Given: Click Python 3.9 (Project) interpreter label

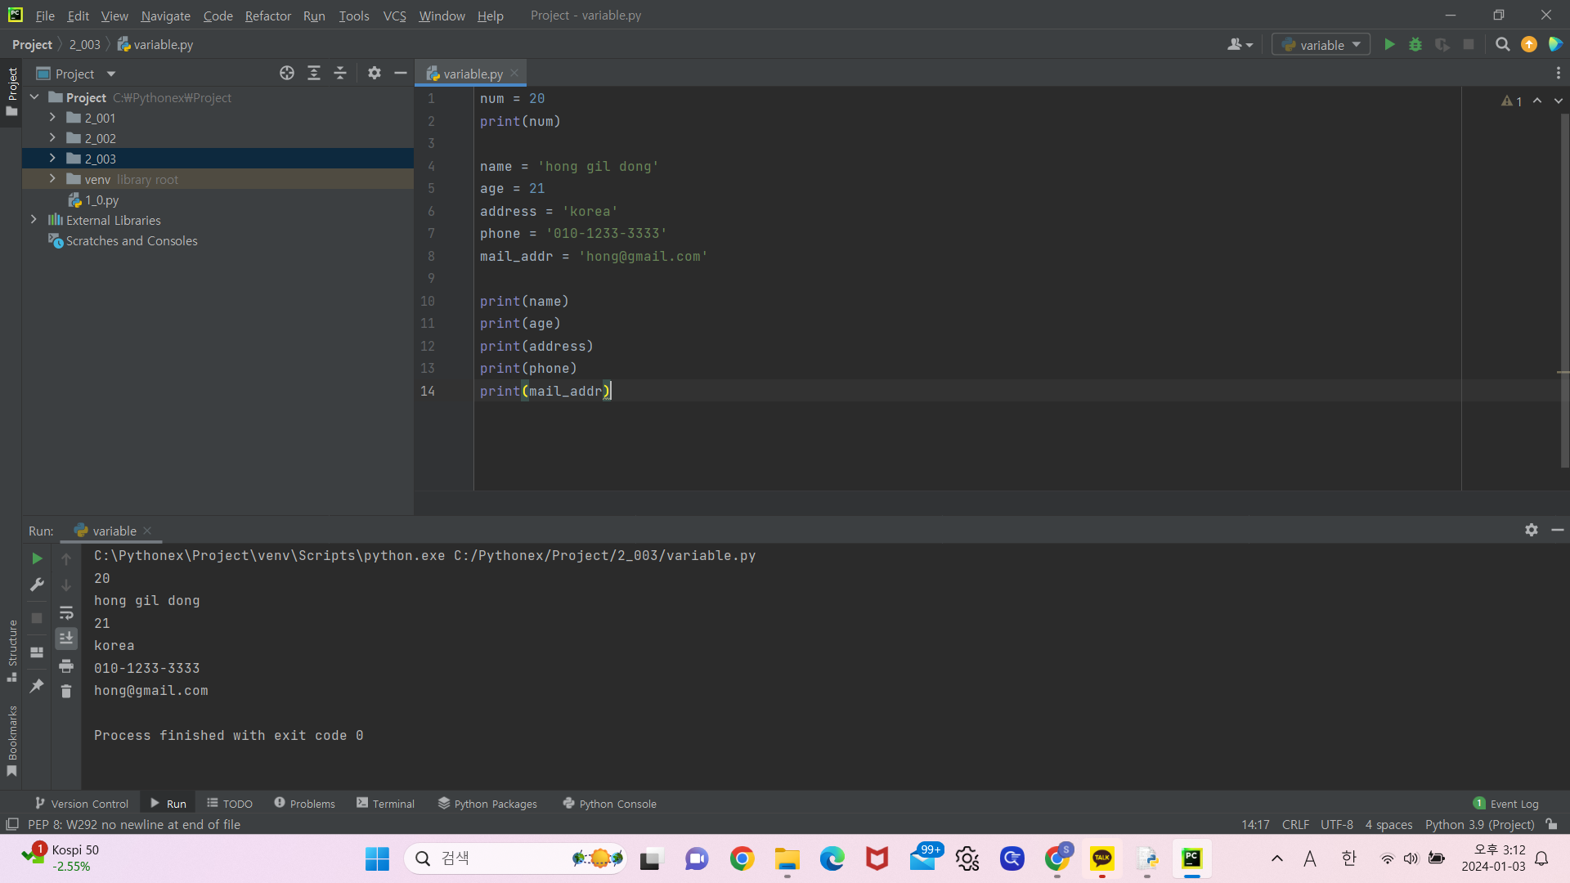Looking at the screenshot, I should 1479,824.
